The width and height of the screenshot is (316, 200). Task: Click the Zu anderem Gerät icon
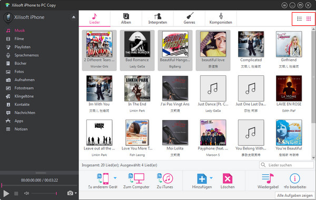103,178
